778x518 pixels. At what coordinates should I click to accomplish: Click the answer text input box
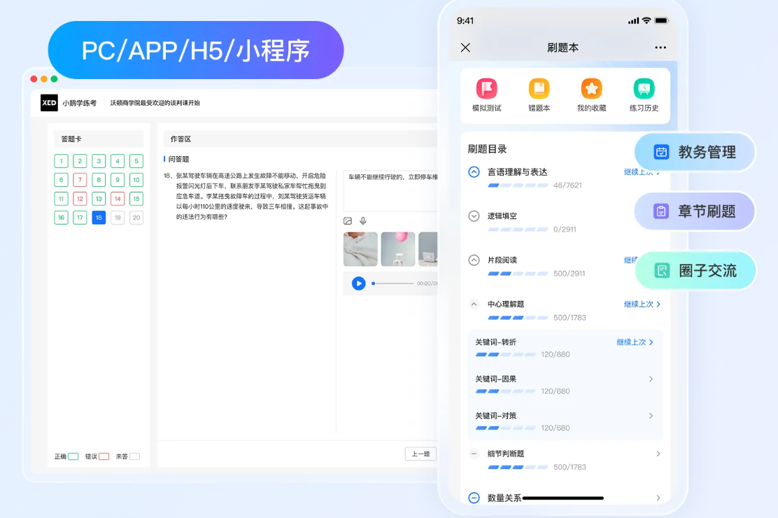[x=390, y=190]
